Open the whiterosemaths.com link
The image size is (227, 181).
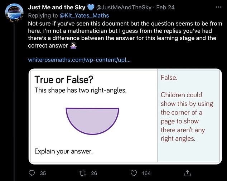[x=79, y=60]
